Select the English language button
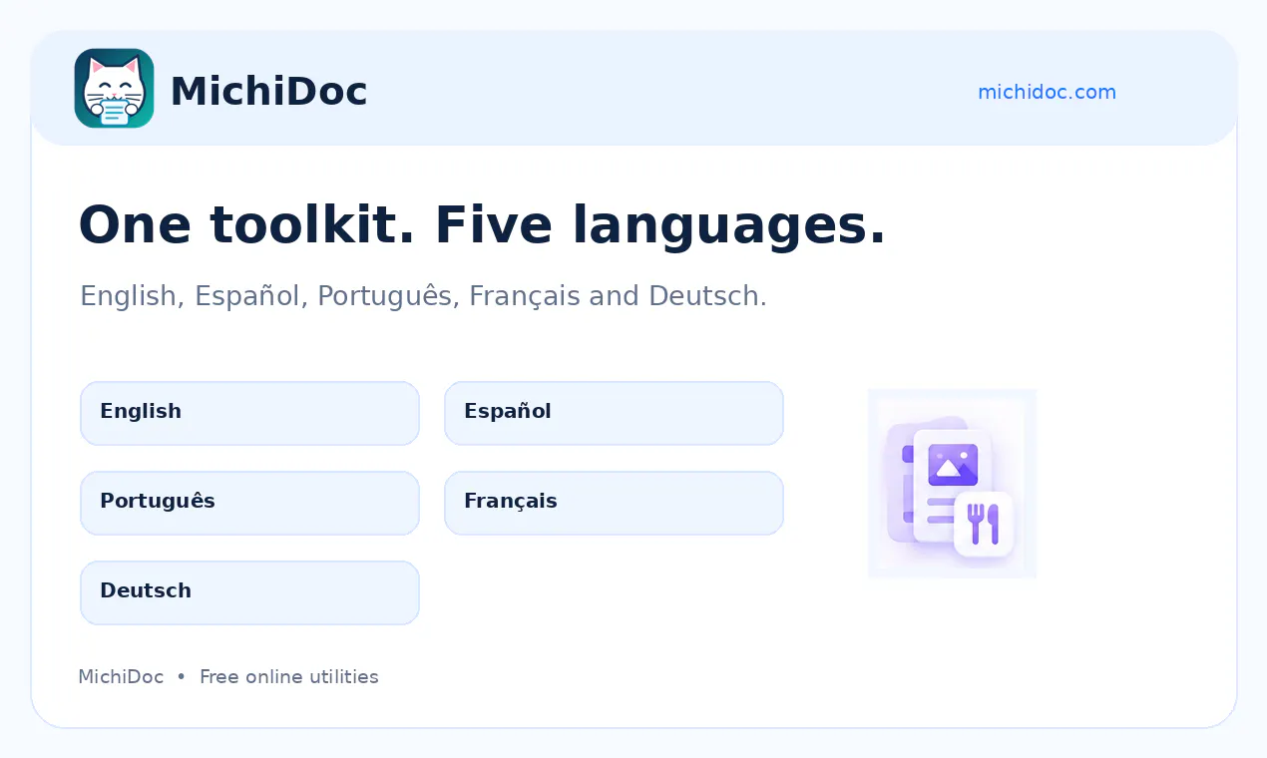Screen dimensions: 1267x758 point(249,413)
